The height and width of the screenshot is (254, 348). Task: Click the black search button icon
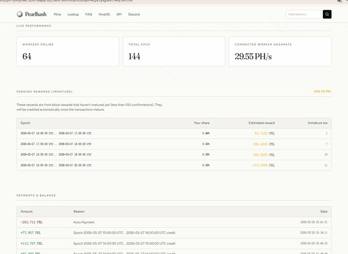[x=327, y=14]
